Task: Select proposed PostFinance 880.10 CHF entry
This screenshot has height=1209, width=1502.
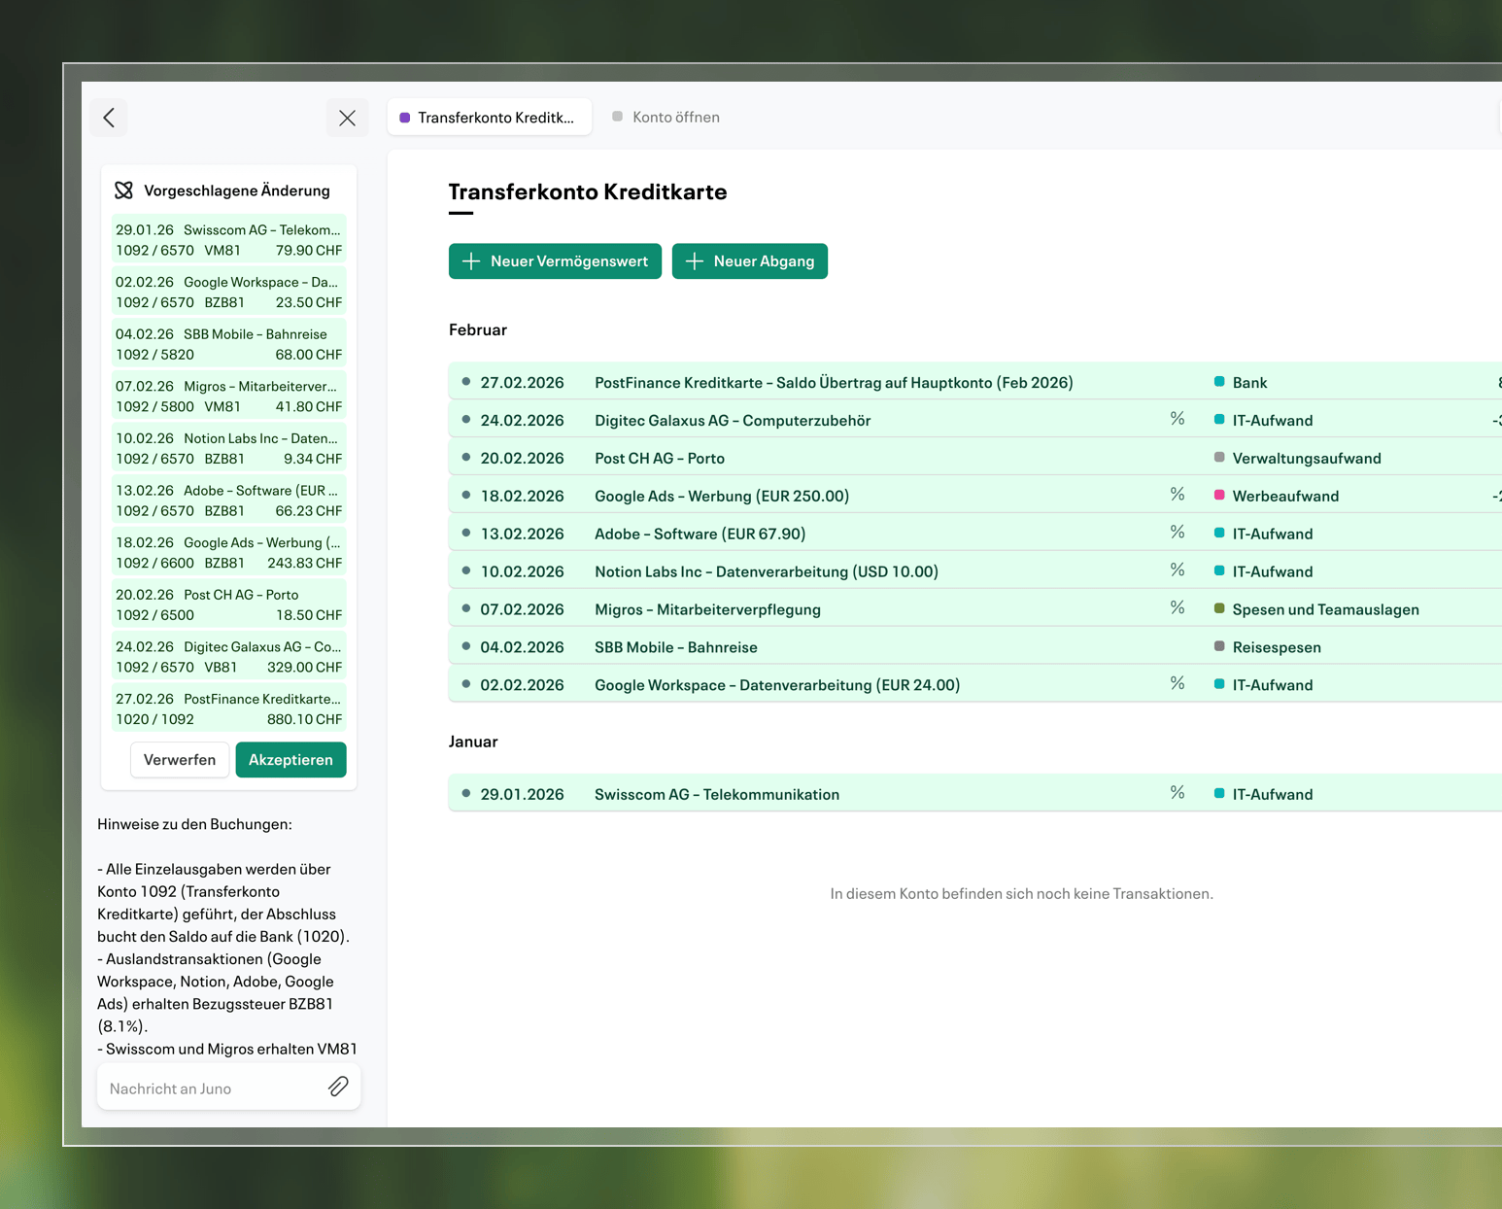Action: pos(229,708)
